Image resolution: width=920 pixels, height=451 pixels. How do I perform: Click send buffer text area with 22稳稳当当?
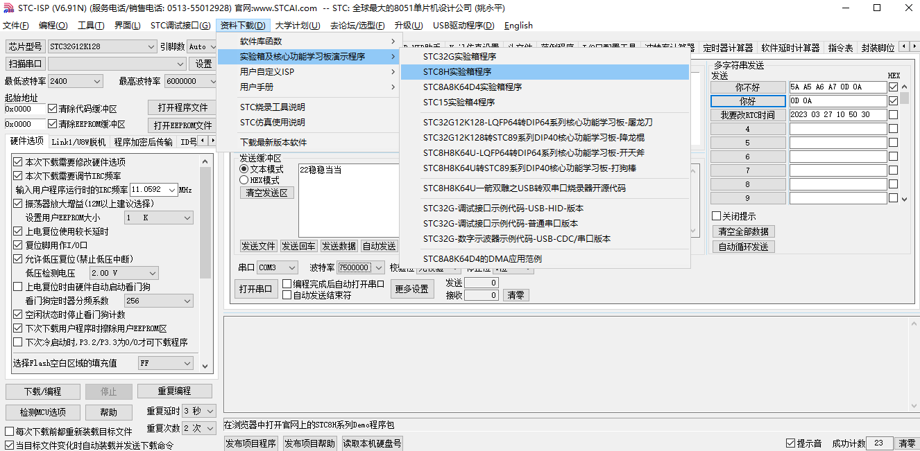[349, 201]
